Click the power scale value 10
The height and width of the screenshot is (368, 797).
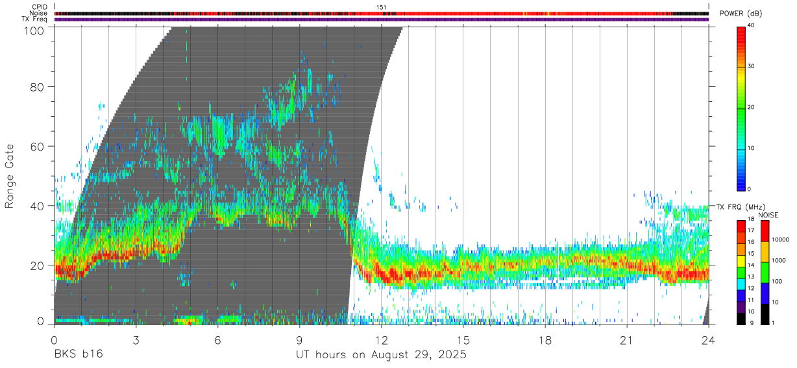click(x=751, y=149)
